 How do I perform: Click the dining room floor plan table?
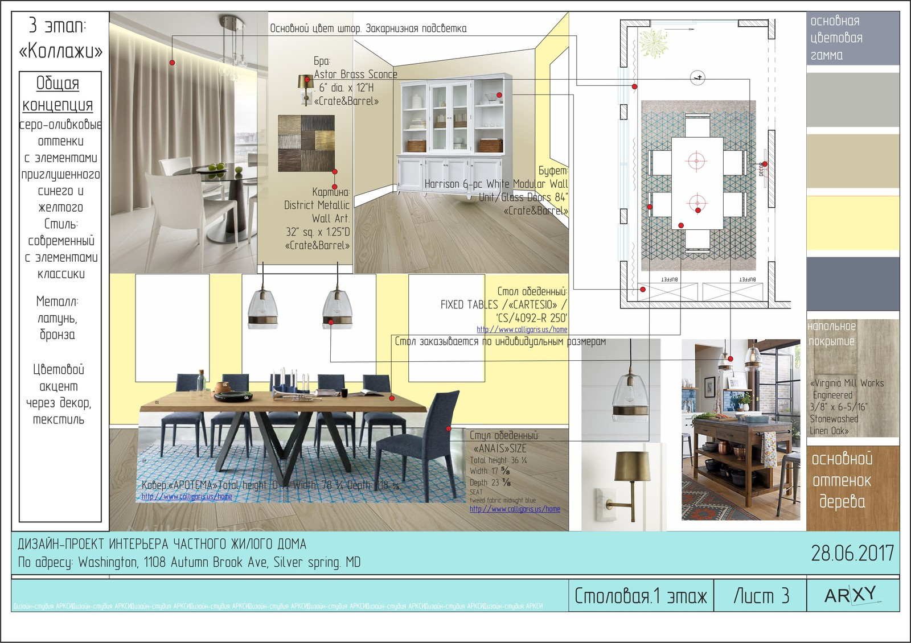697,183
